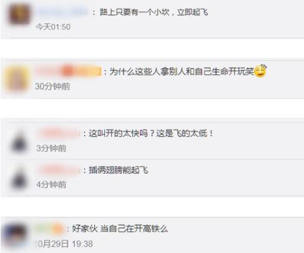Open avatar of the 今天01:50 commenter
This screenshot has width=304, height=253.
coord(19,15)
